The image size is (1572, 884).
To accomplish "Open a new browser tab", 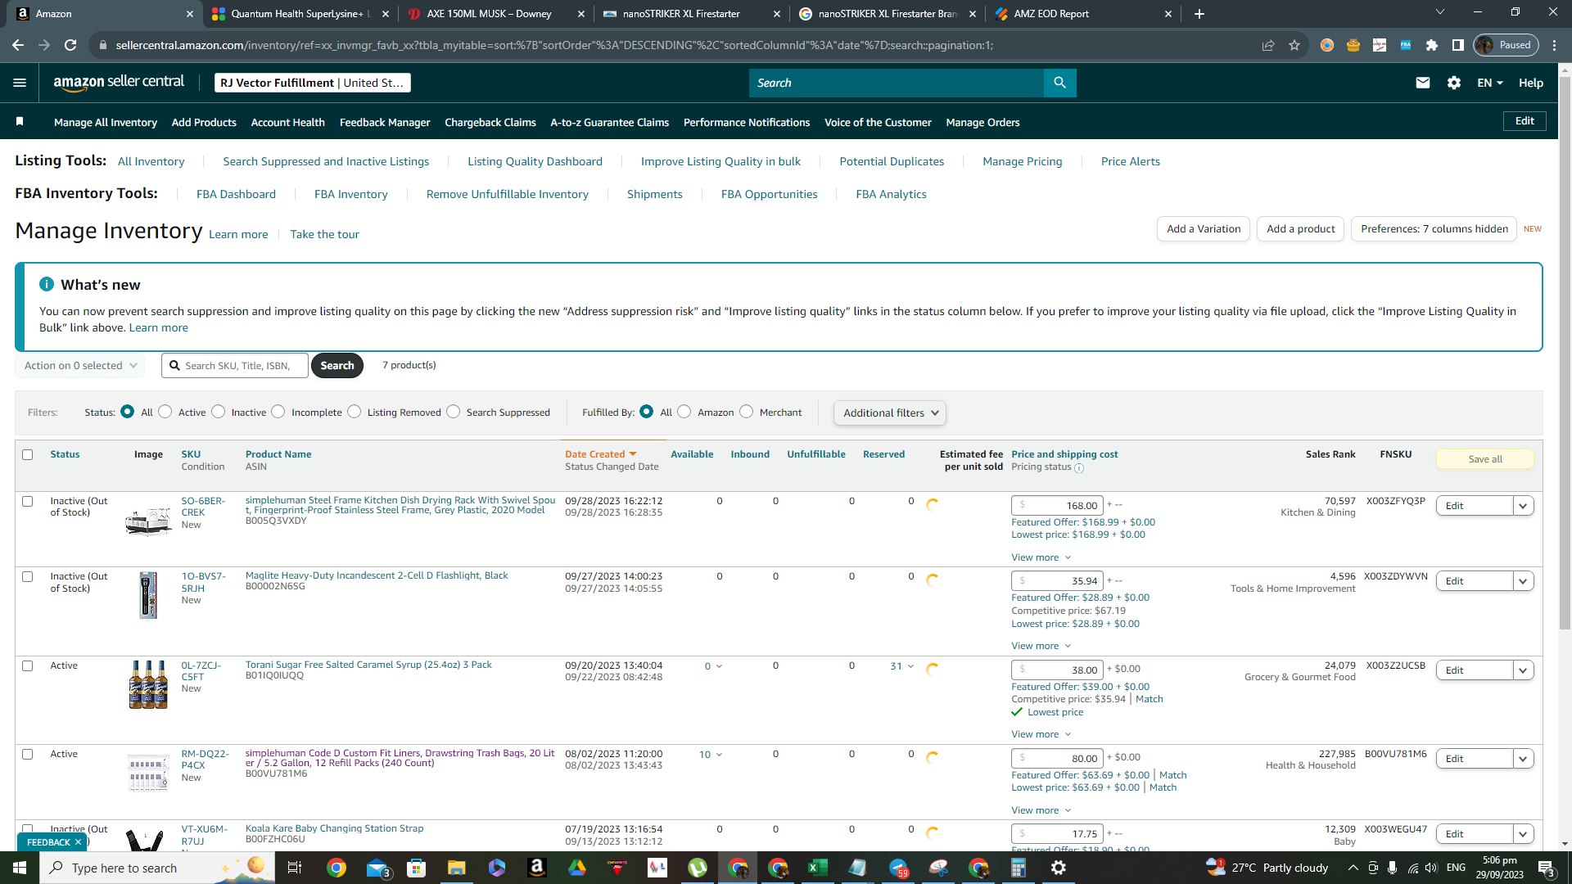I will point(1199,14).
